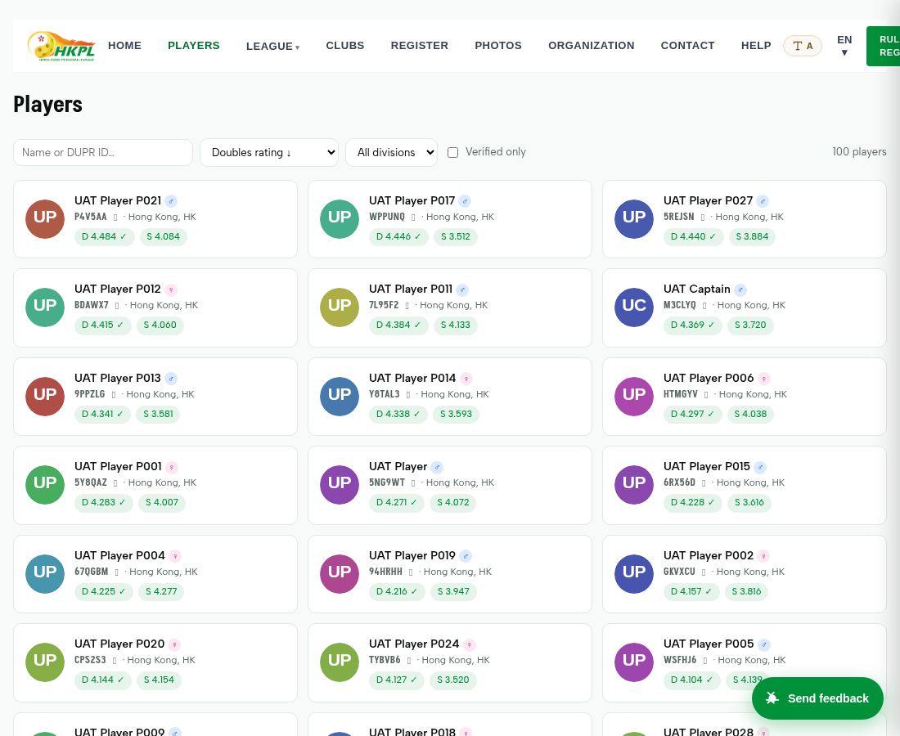Image resolution: width=900 pixels, height=736 pixels.
Task: Click the D 4.157 rating badge
Action: [691, 591]
